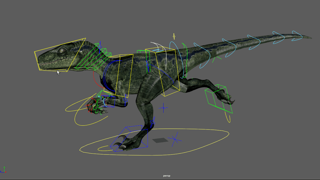Pick the crosshair locator beside the knee
This screenshot has width=320, height=180.
163,108
